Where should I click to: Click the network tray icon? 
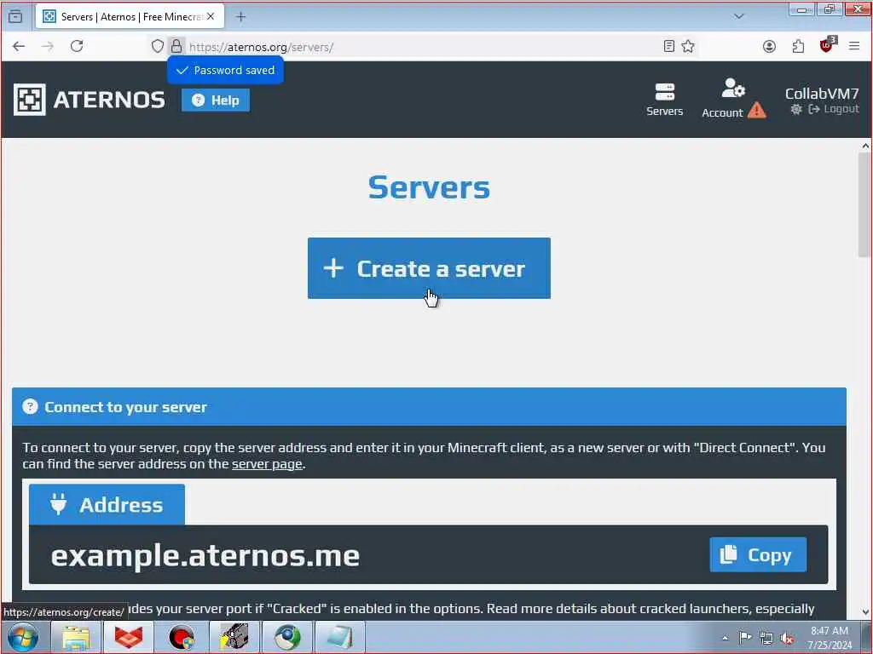click(x=766, y=639)
